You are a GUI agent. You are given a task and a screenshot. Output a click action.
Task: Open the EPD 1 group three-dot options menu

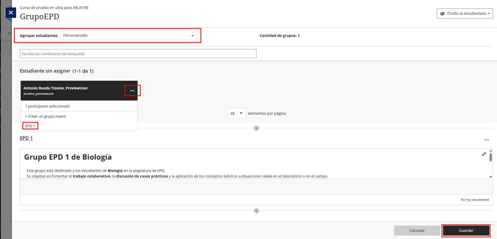[486, 140]
